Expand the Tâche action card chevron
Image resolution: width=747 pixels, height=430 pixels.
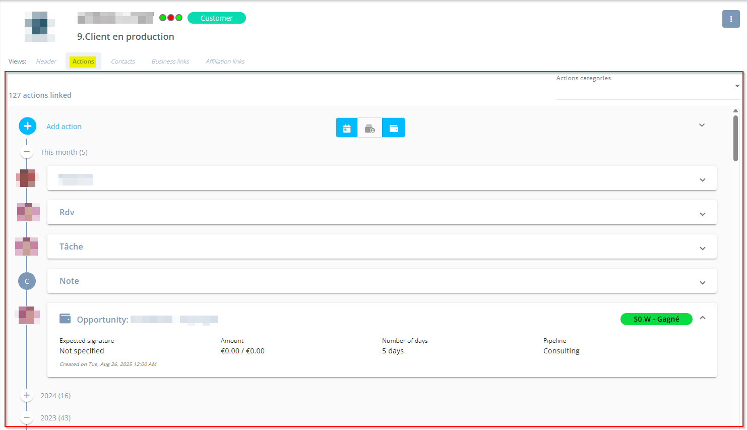[702, 249]
